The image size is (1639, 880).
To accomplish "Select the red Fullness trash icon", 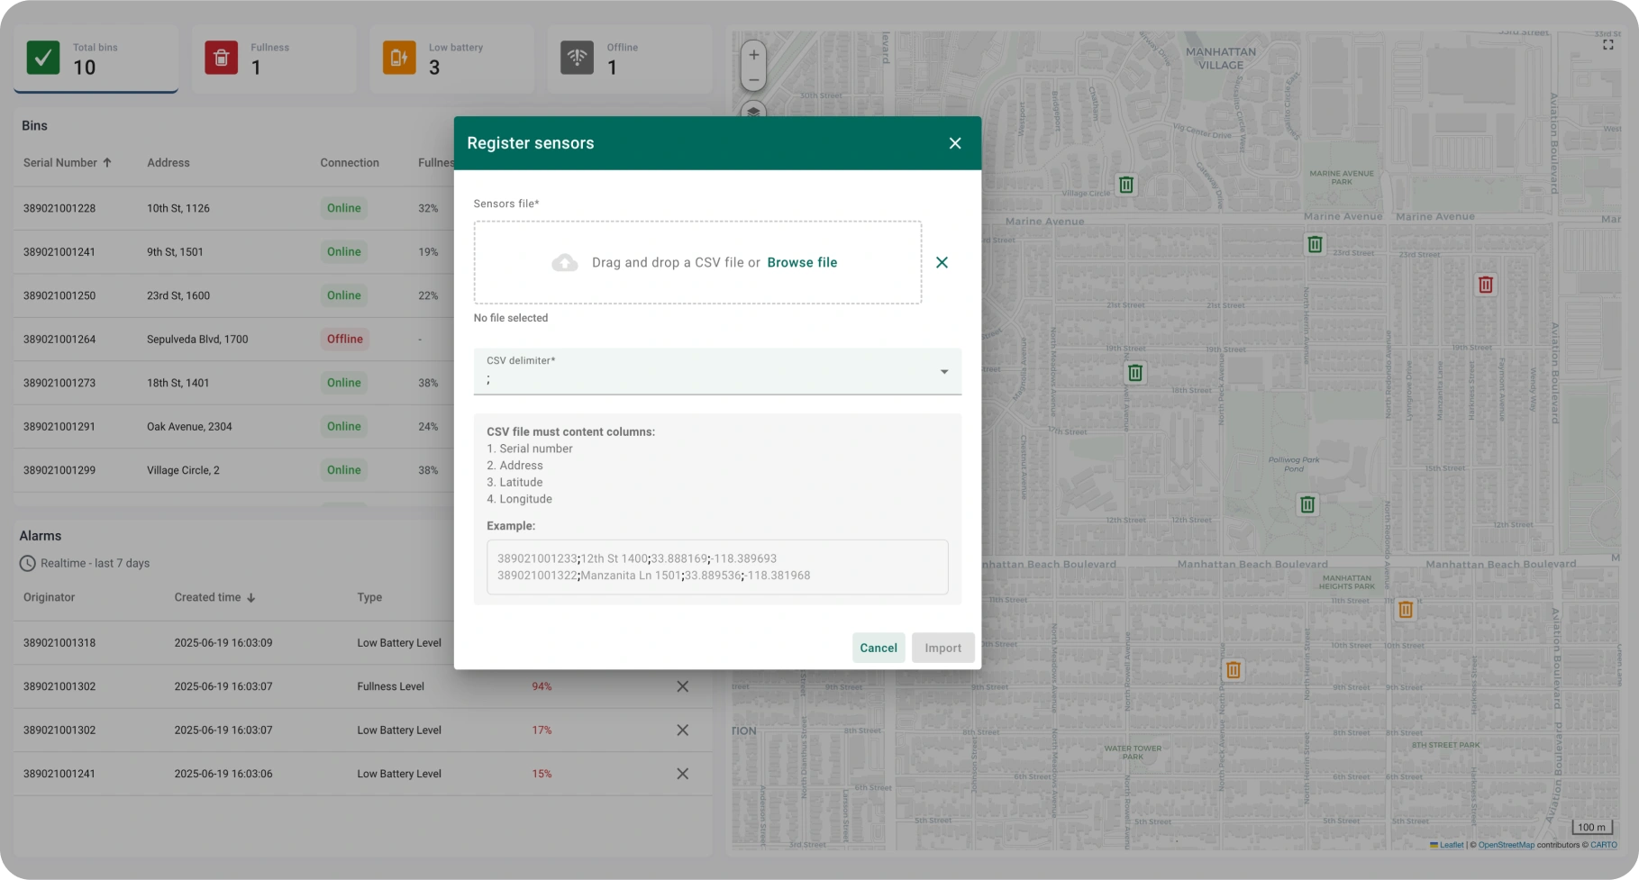I will pos(222,58).
